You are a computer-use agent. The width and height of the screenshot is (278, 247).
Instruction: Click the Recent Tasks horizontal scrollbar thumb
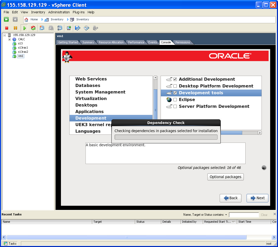126,237
